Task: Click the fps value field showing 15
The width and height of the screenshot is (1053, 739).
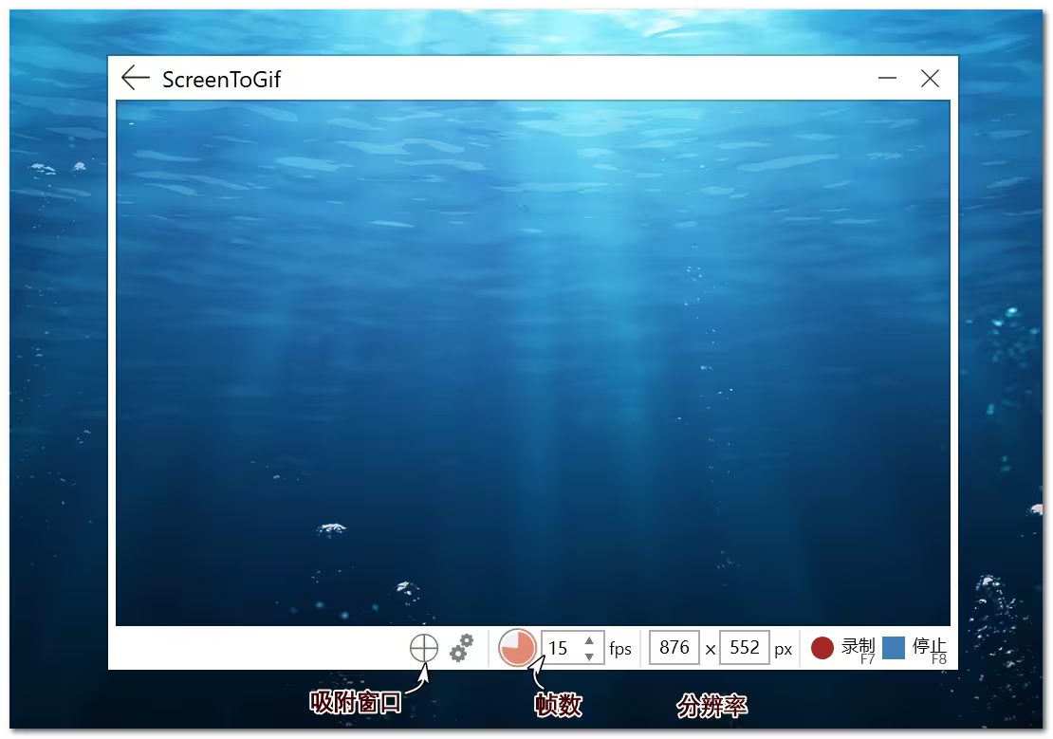Action: [573, 648]
